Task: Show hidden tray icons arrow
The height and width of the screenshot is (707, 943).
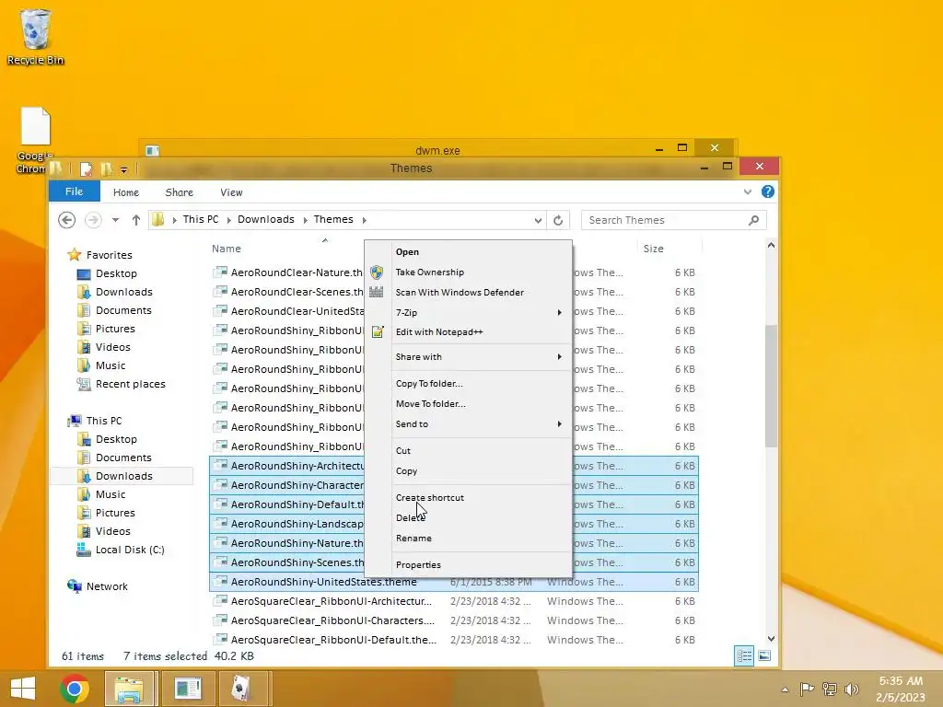Action: pos(785,690)
